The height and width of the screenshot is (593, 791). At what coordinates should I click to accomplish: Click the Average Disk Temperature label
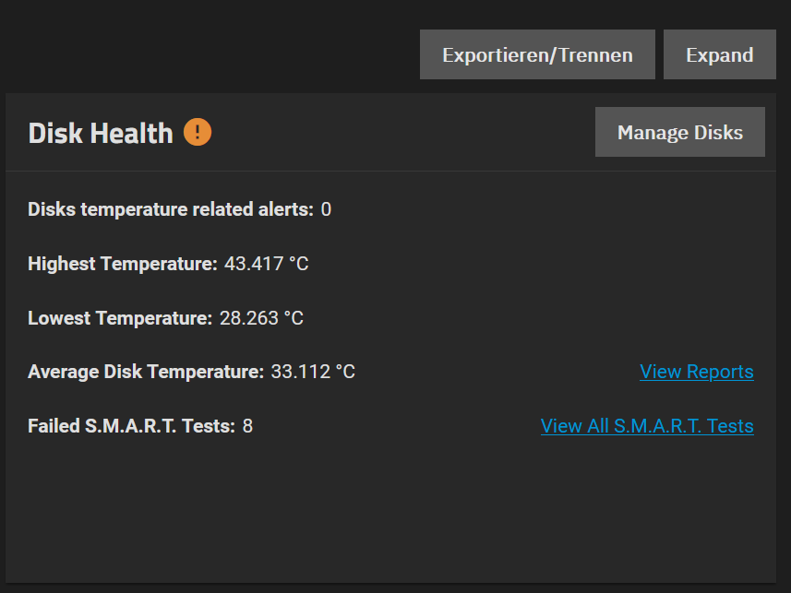click(146, 372)
